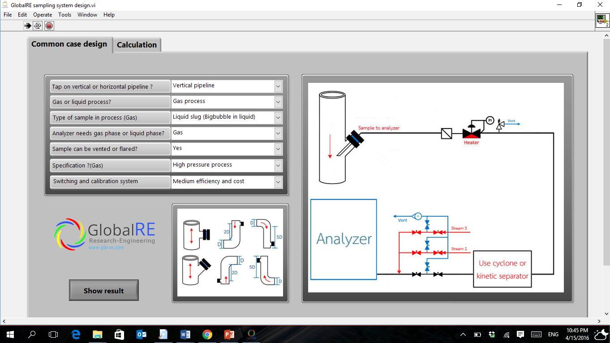610x343 pixels.
Task: Open the File menu
Action: tap(8, 15)
